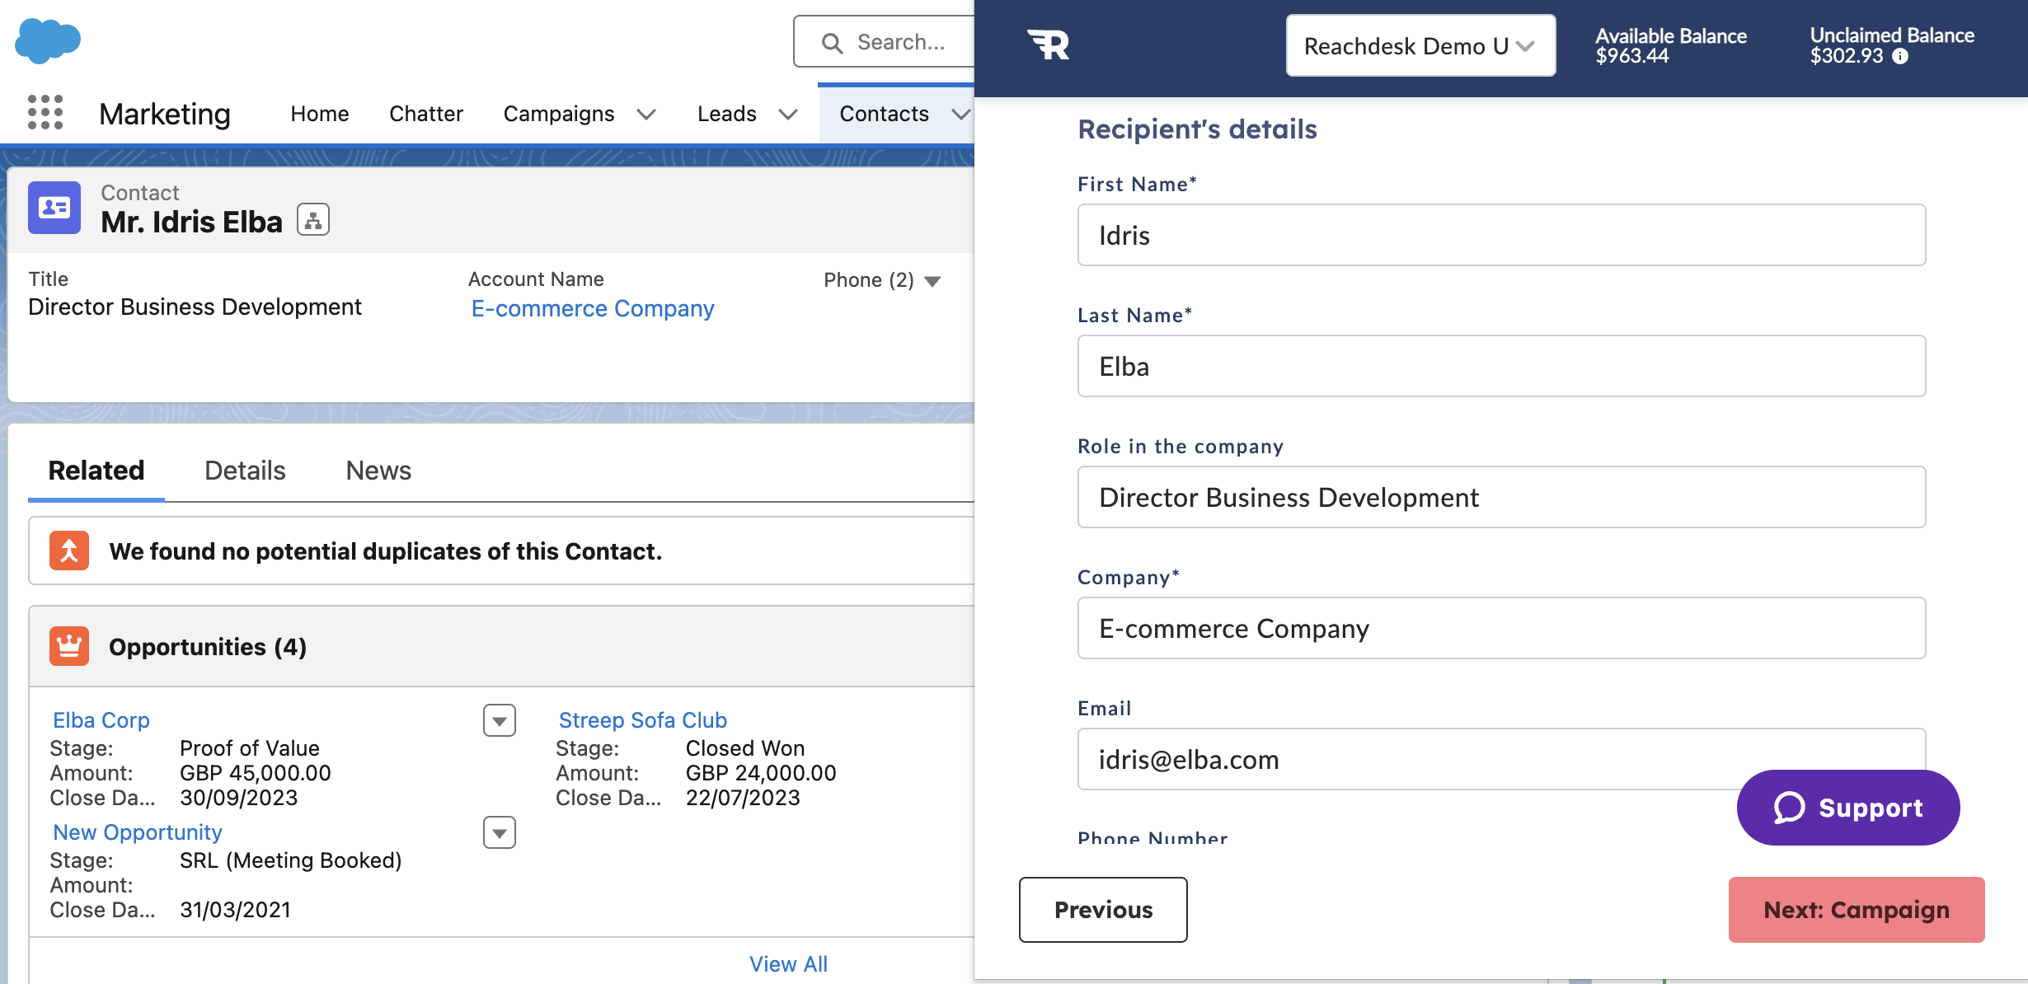Switch to the Details tab
The width and height of the screenshot is (2028, 984).
(x=245, y=471)
